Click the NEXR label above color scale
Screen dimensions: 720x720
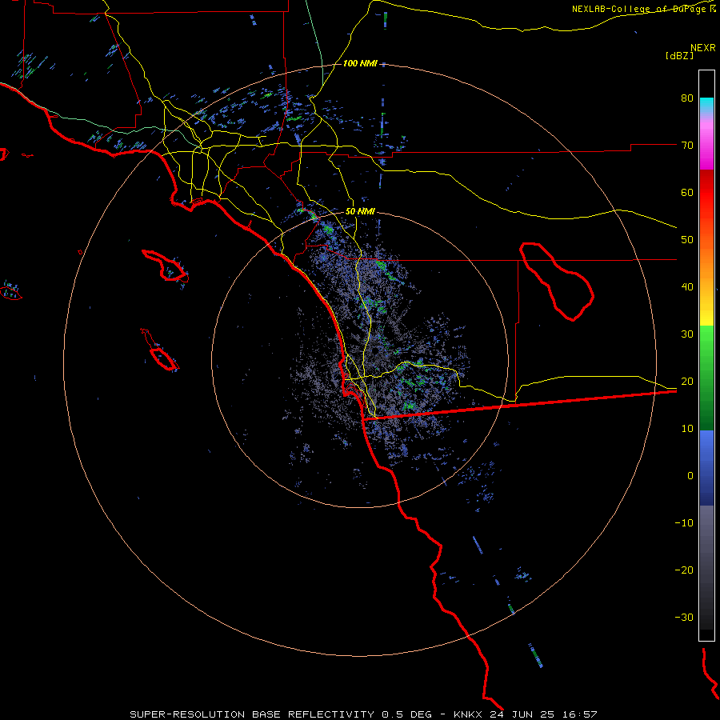(x=702, y=48)
